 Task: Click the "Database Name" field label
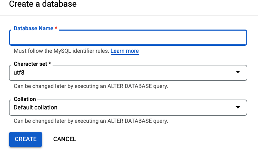point(34,28)
